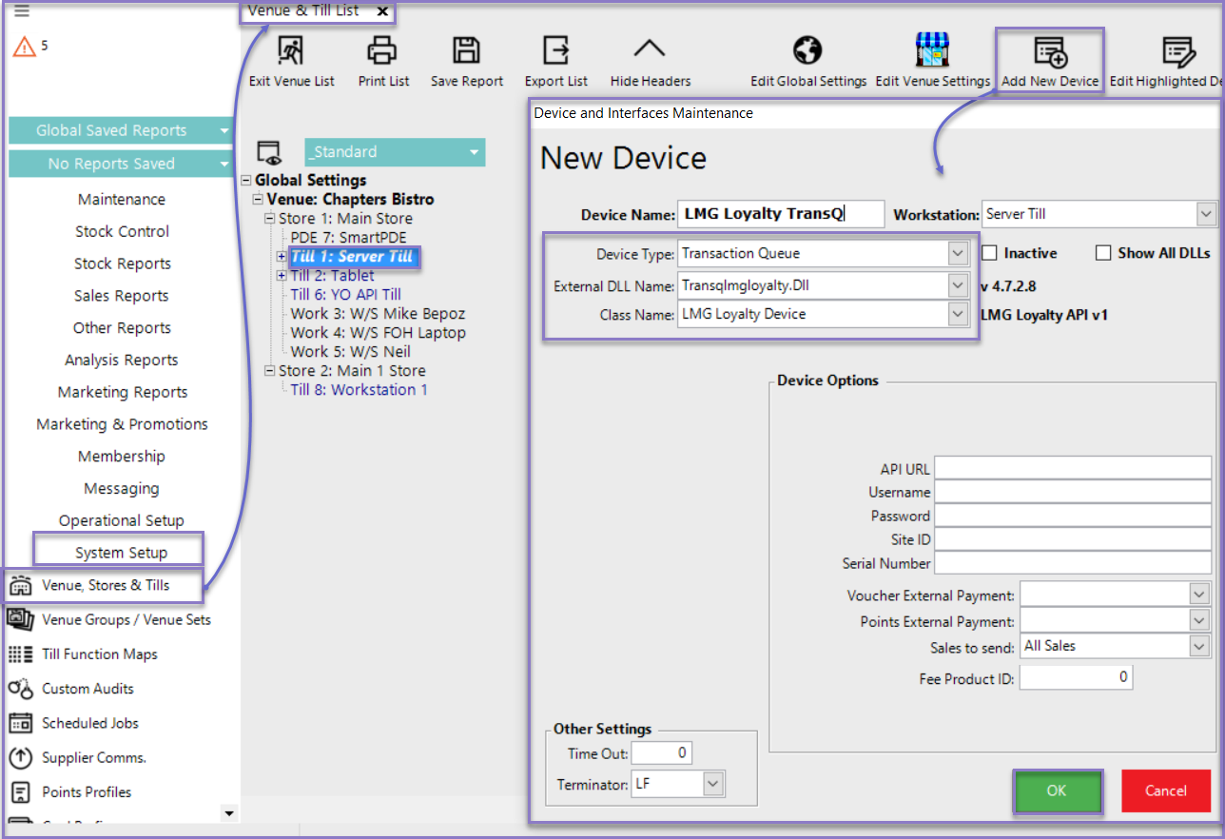Image resolution: width=1225 pixels, height=839 pixels.
Task: Click the Print List printer icon
Action: pos(383,50)
